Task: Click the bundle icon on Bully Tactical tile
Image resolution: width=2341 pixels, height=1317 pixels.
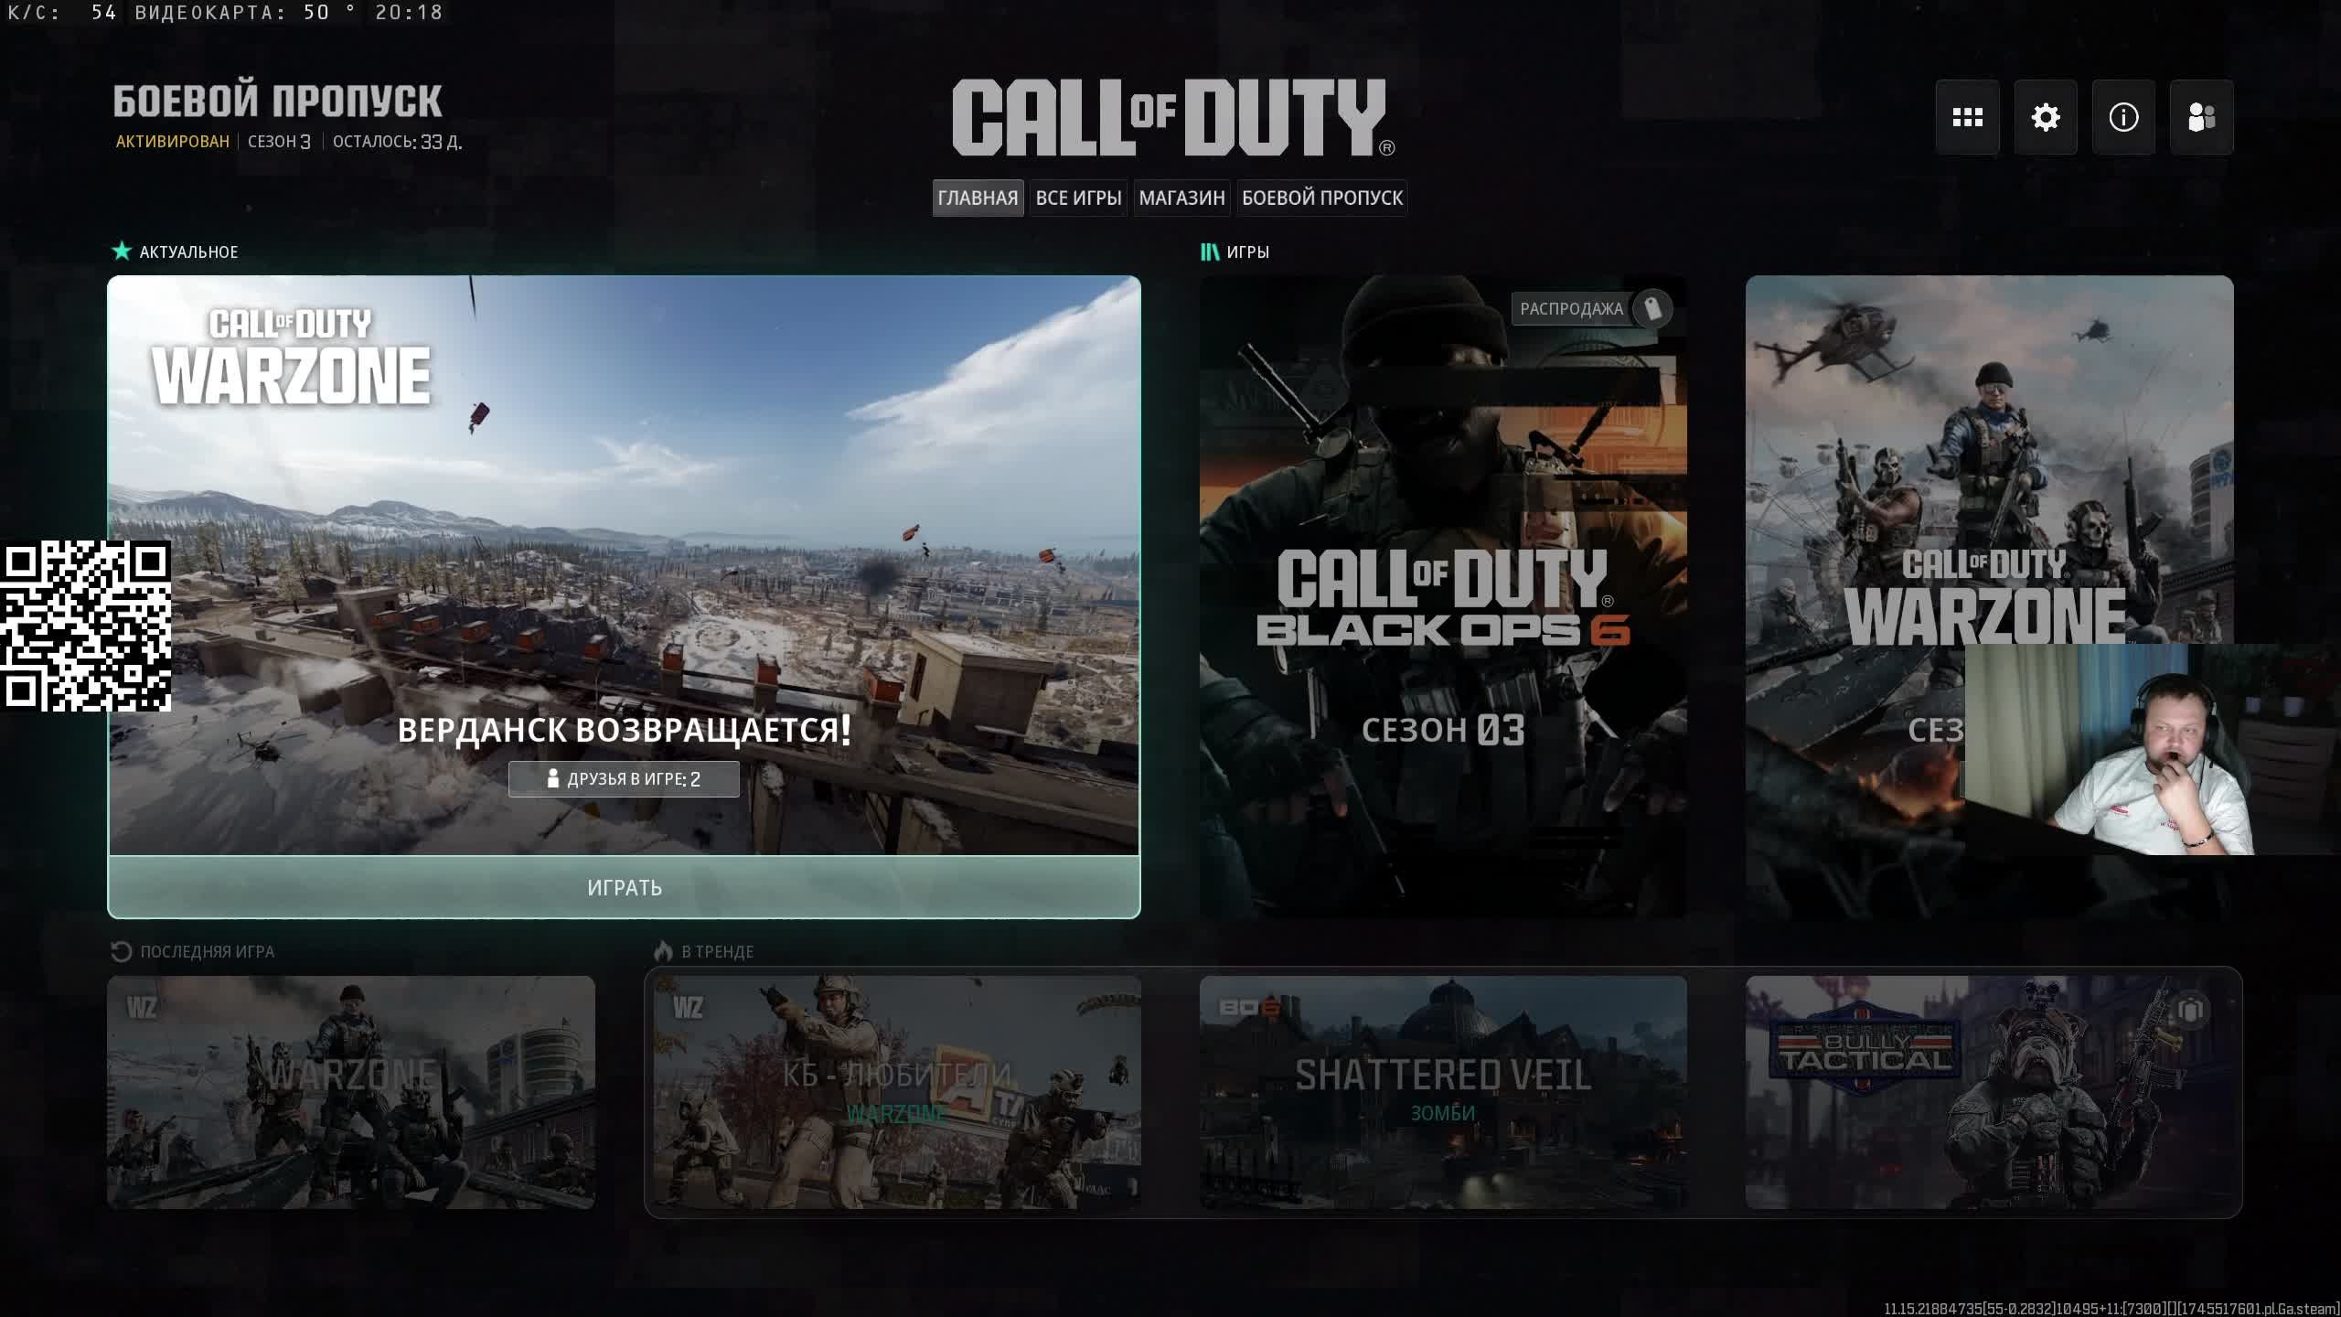Action: click(x=2189, y=1011)
